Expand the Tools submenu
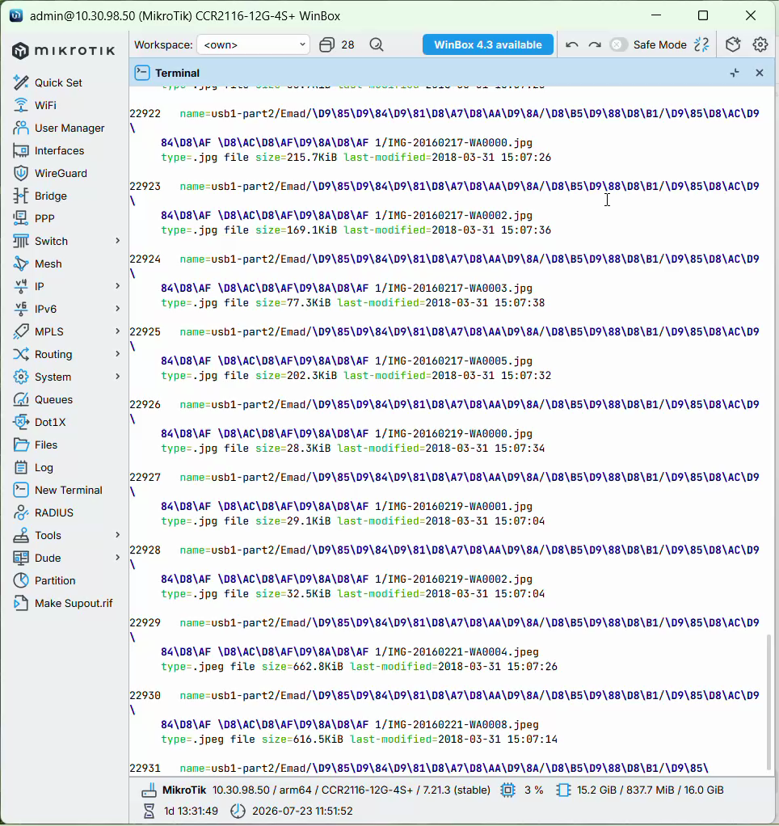The image size is (779, 826). click(x=117, y=535)
